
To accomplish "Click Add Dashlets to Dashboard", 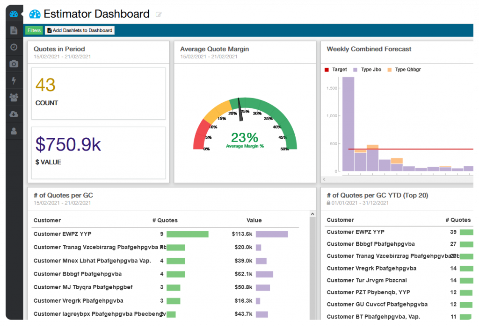I will tap(80, 30).
